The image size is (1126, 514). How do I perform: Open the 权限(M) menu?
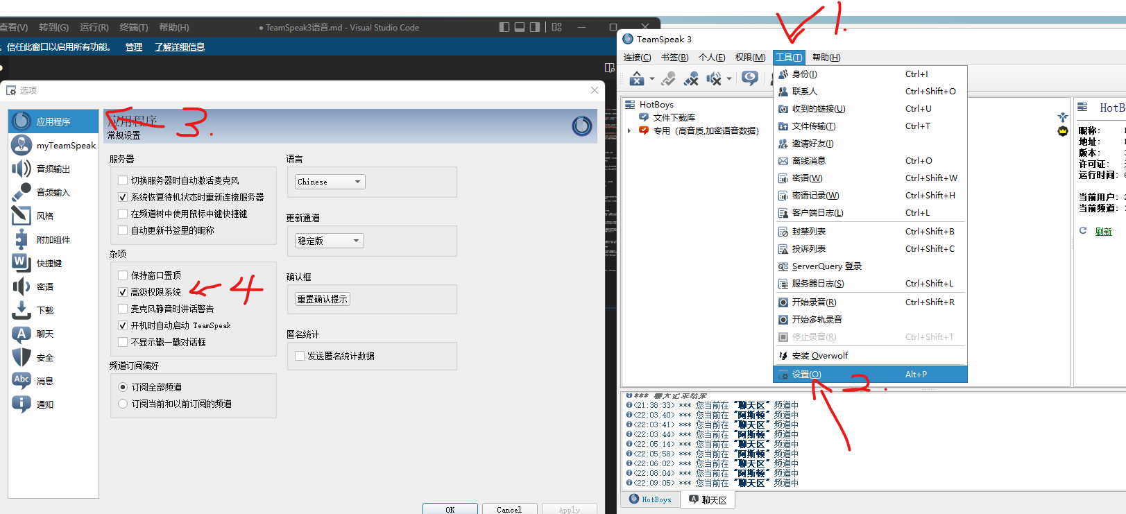(750, 58)
